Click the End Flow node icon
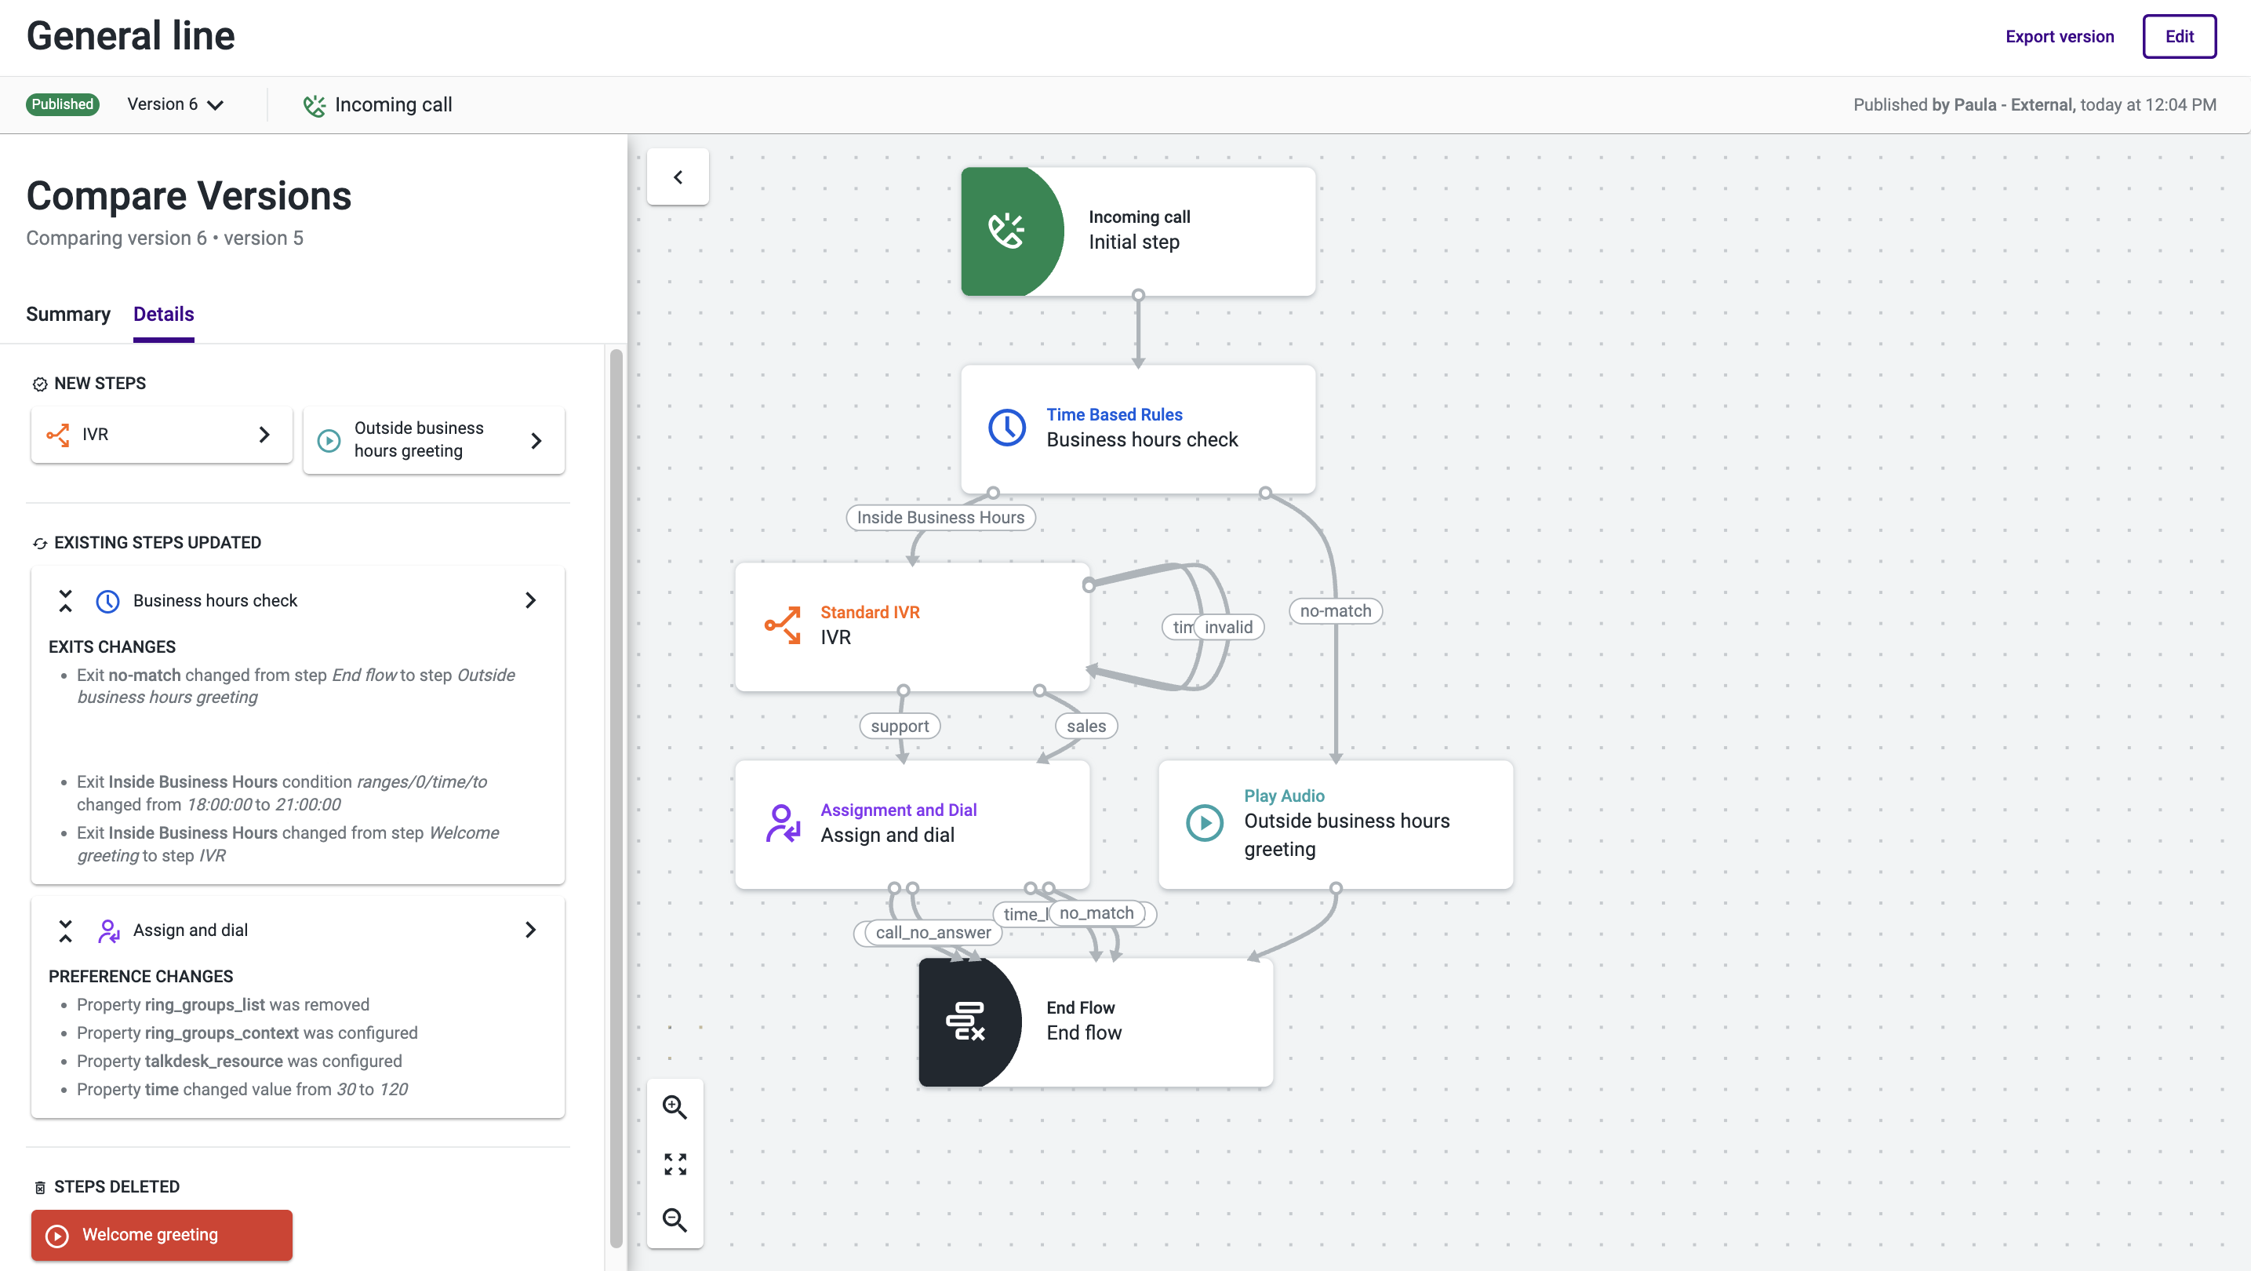The width and height of the screenshot is (2251, 1271). point(966,1021)
